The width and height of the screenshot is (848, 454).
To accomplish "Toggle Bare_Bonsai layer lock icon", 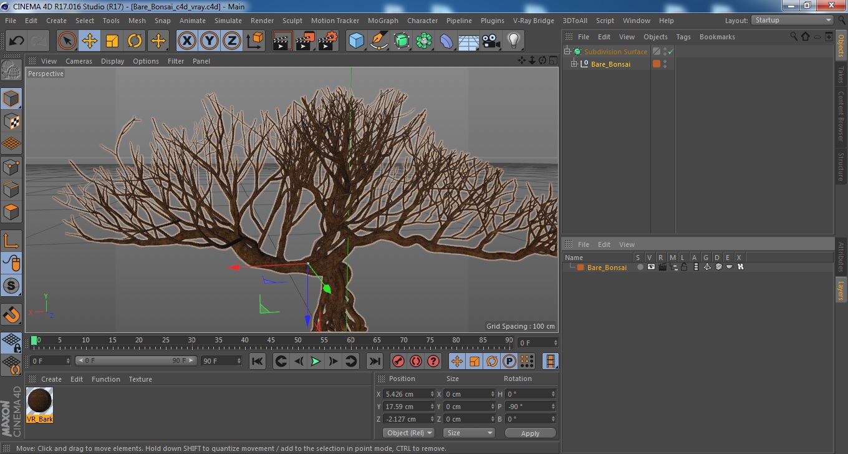I will (684, 267).
